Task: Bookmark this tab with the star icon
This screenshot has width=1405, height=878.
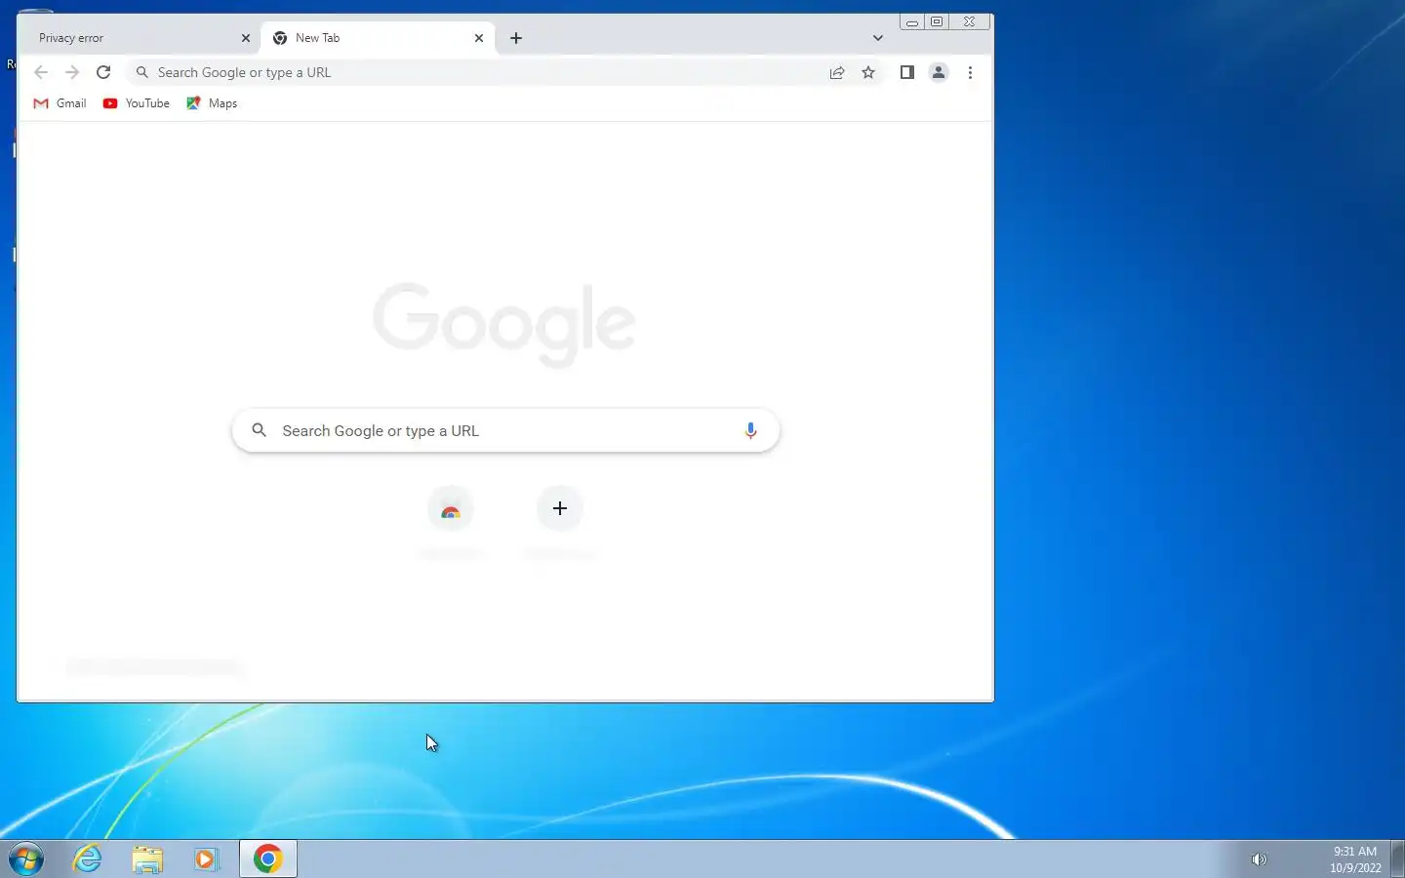Action: 868,72
